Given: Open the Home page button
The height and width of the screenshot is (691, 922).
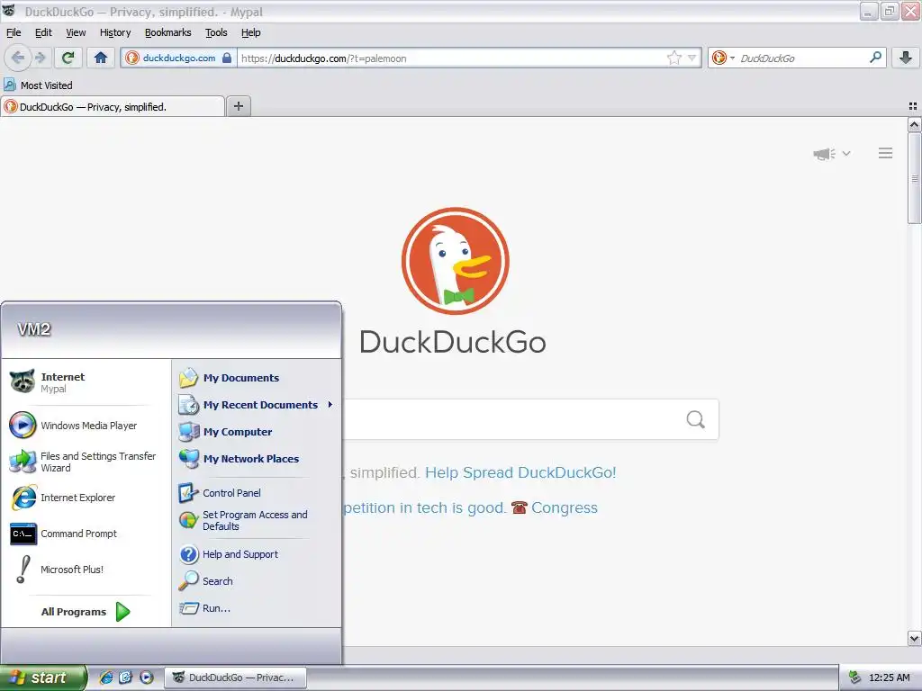Looking at the screenshot, I should (x=101, y=58).
